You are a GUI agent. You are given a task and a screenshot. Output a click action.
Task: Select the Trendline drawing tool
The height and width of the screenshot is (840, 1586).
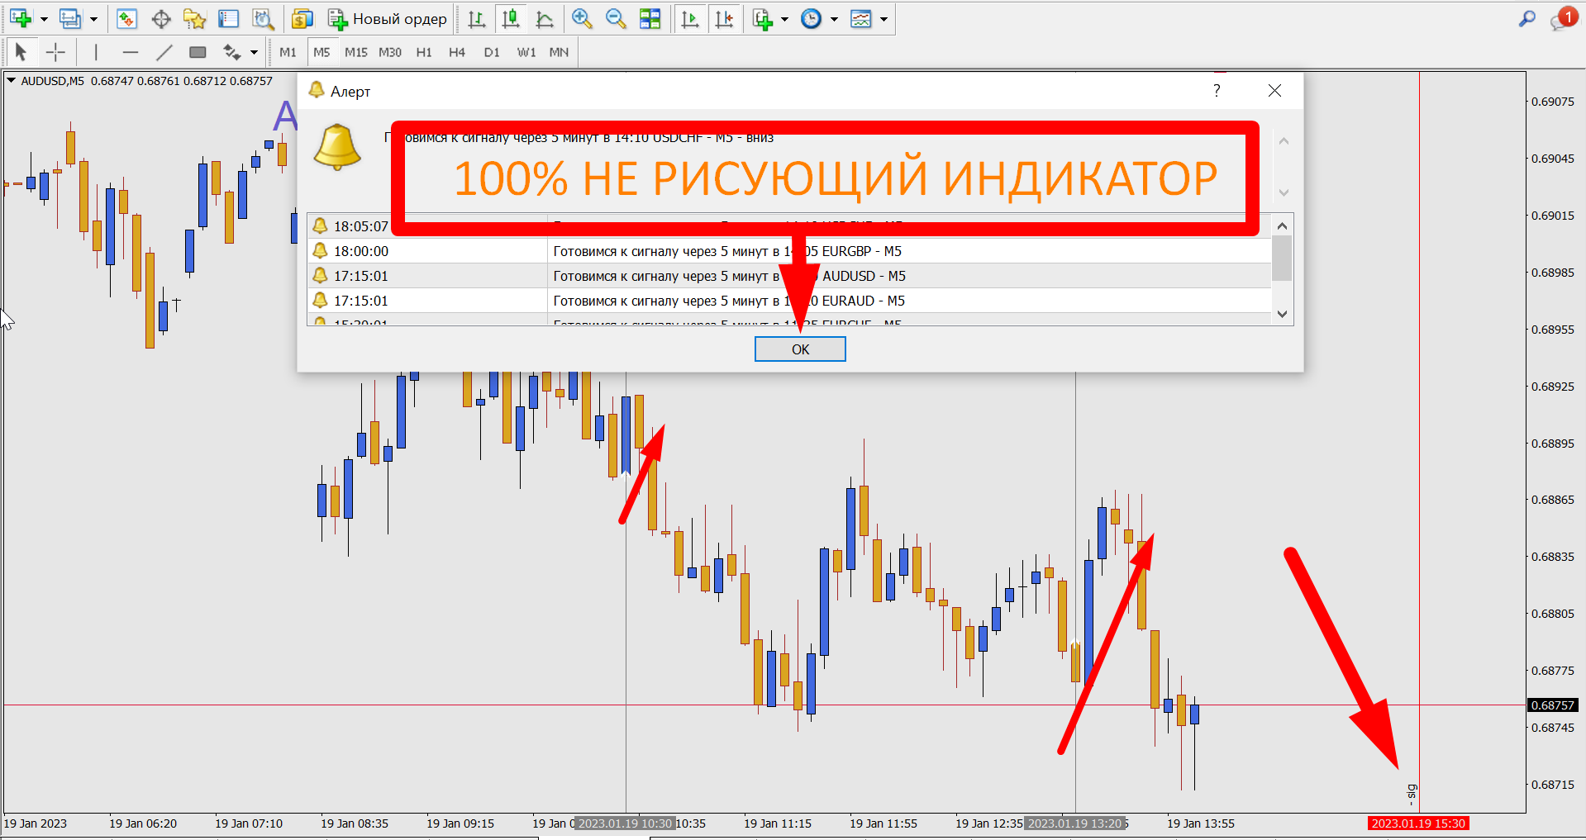(x=164, y=52)
